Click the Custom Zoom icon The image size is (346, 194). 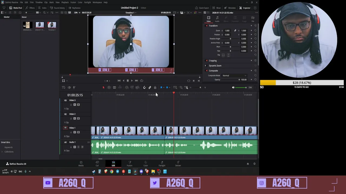(186, 88)
